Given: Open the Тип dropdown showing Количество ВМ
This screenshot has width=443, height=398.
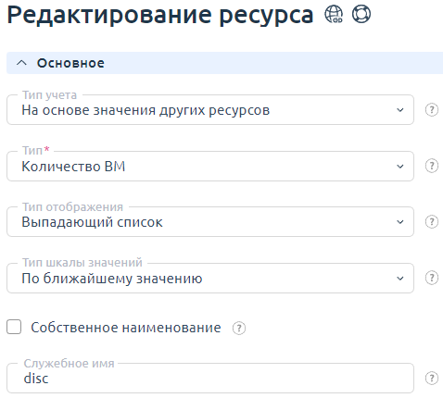Looking at the screenshot, I should [x=210, y=166].
